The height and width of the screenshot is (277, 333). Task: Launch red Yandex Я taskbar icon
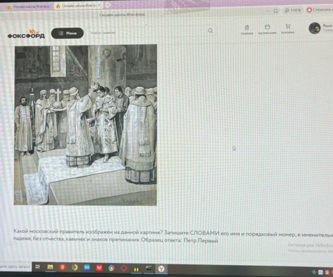62,267
